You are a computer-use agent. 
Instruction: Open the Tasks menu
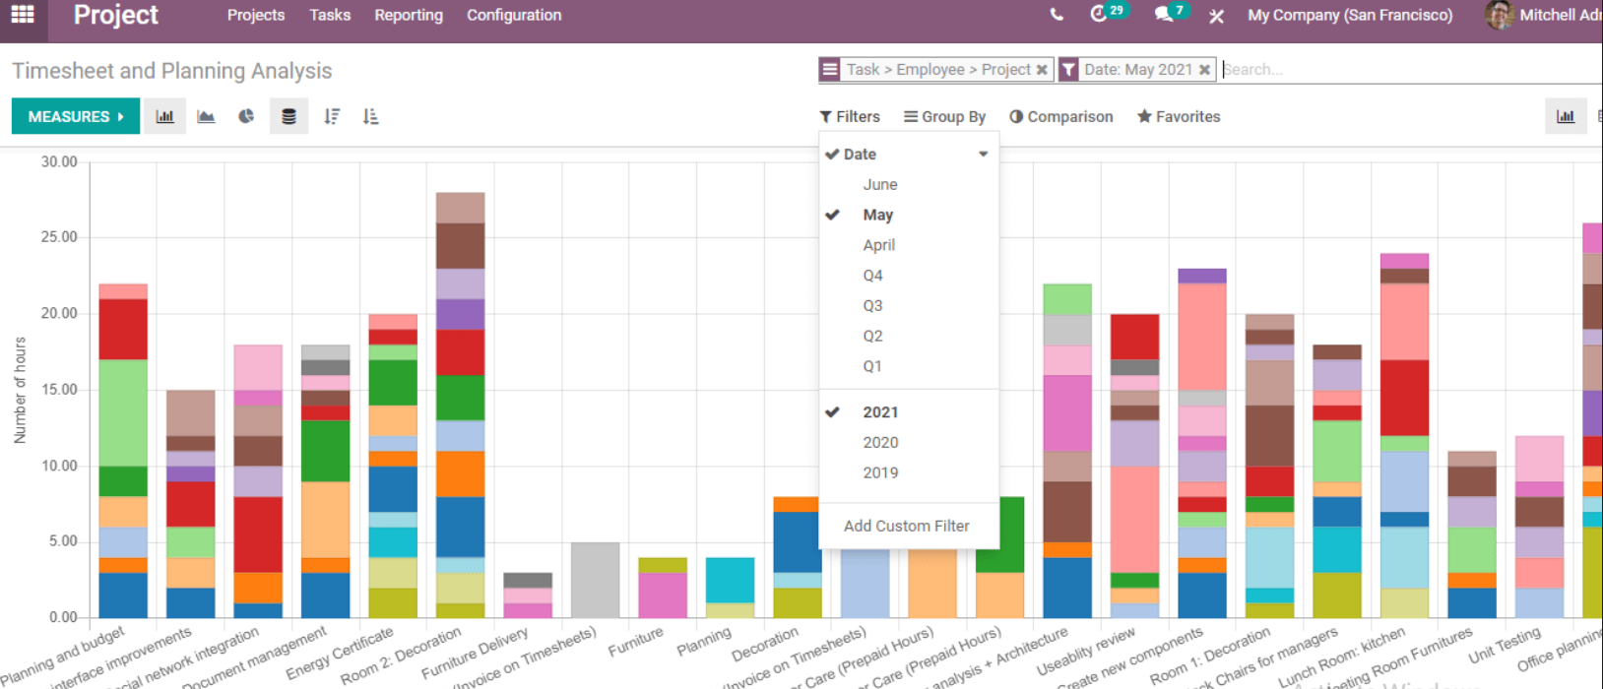(x=330, y=15)
